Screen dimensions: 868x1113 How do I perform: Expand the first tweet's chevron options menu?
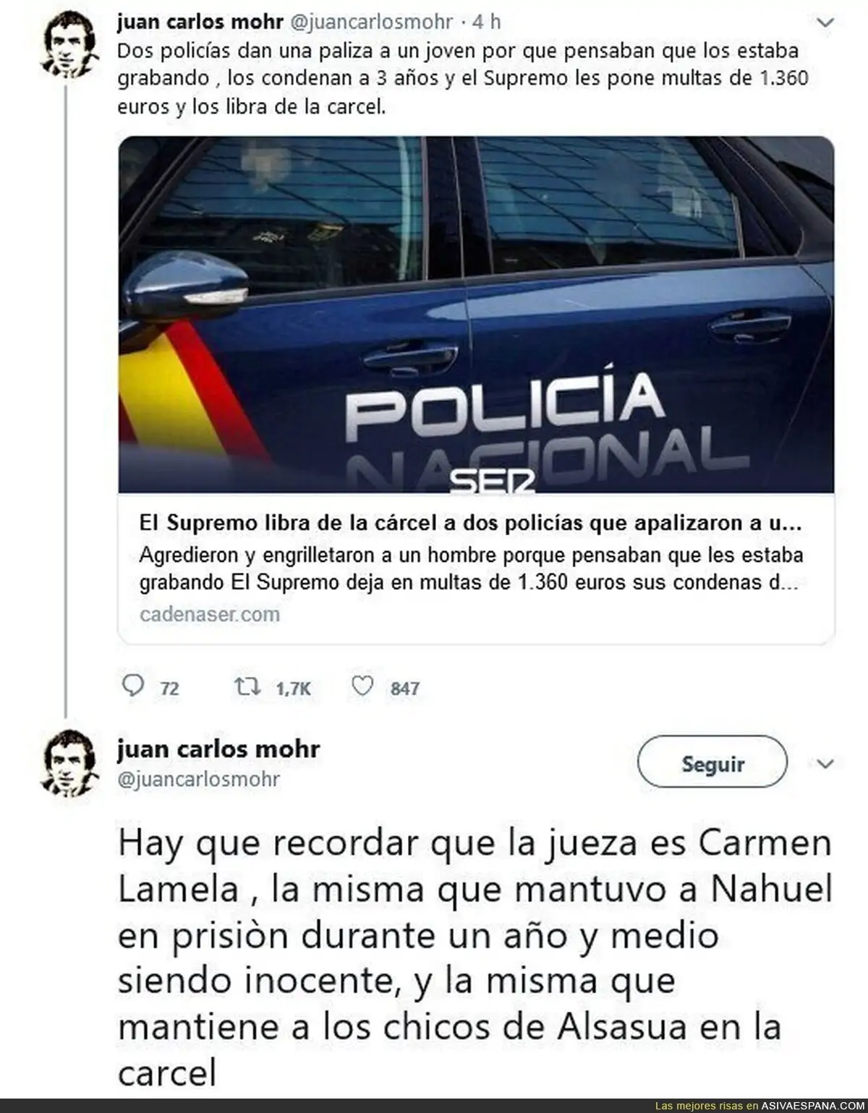coord(825,23)
